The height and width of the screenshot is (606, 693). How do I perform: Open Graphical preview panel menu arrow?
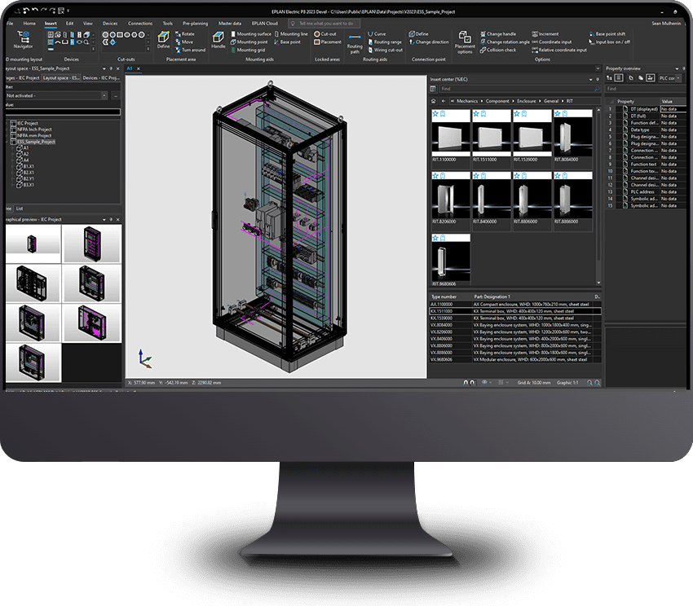click(104, 220)
